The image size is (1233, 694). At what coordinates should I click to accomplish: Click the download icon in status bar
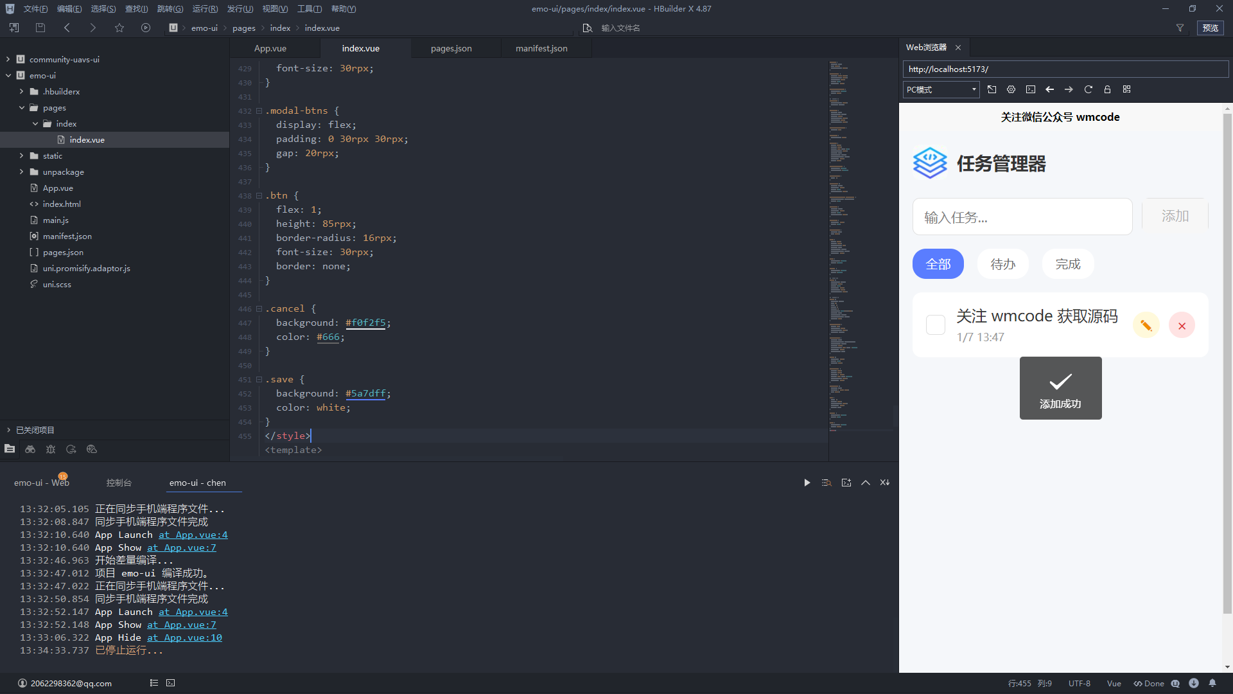click(1194, 683)
